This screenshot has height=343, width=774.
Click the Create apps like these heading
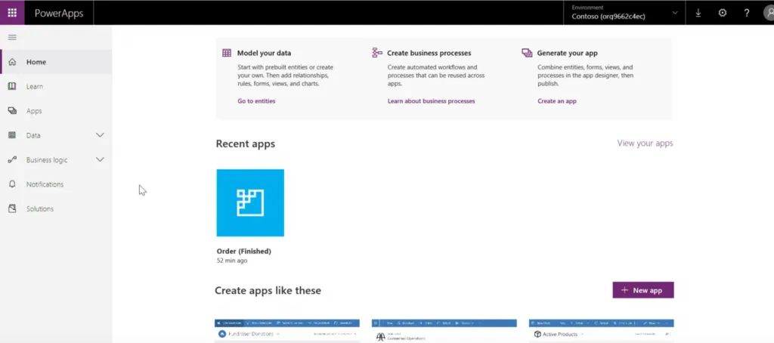[x=268, y=291]
